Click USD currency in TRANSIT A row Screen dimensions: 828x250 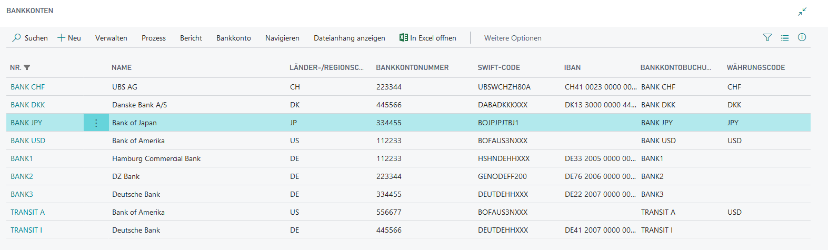tap(734, 212)
